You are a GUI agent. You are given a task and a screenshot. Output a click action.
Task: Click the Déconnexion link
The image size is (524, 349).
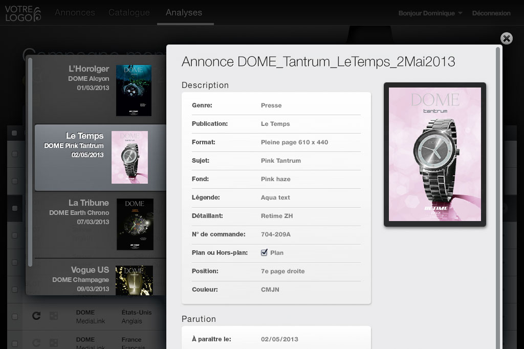[x=491, y=13]
